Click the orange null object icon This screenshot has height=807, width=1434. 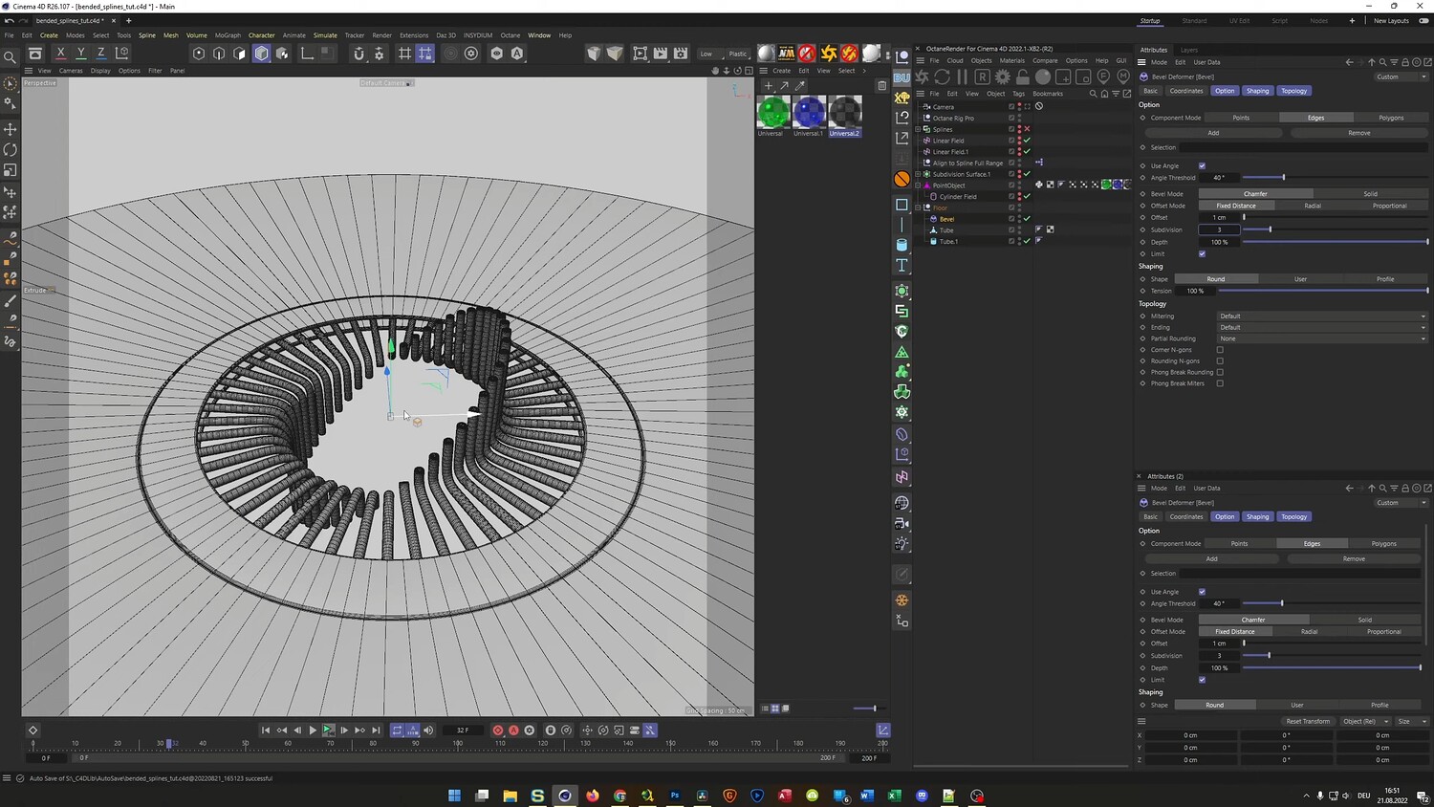tap(902, 179)
